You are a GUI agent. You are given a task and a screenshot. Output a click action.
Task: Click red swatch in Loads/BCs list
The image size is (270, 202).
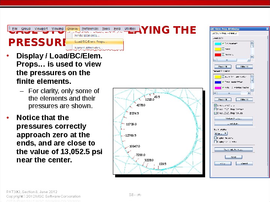(217, 55)
